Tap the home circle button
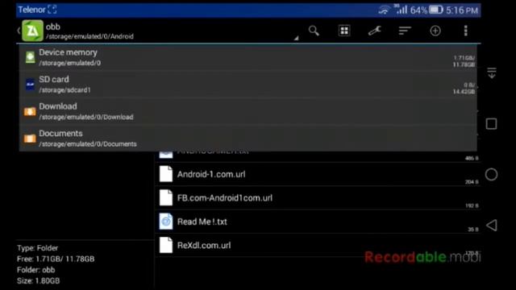 tap(491, 174)
